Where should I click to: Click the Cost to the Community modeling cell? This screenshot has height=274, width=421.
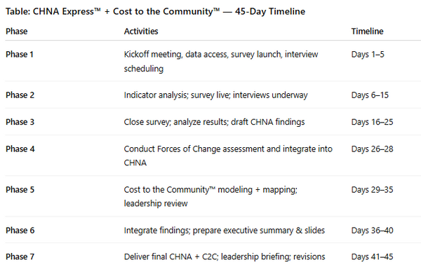point(210,196)
